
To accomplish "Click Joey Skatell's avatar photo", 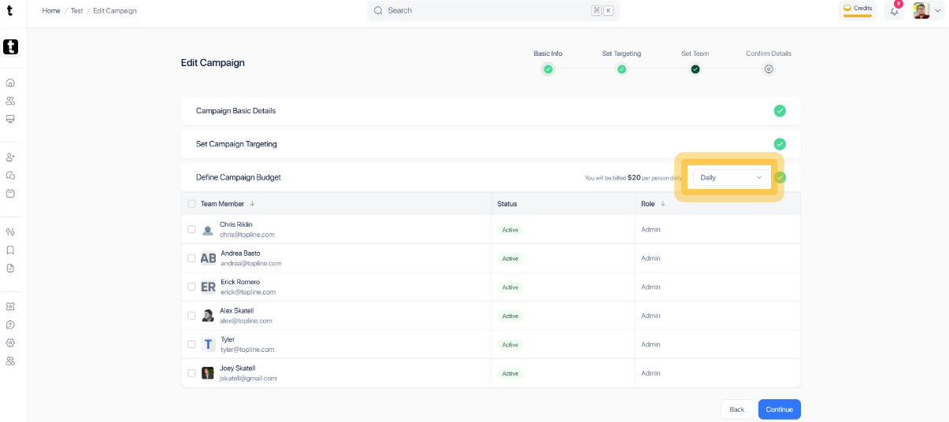I will click(208, 373).
